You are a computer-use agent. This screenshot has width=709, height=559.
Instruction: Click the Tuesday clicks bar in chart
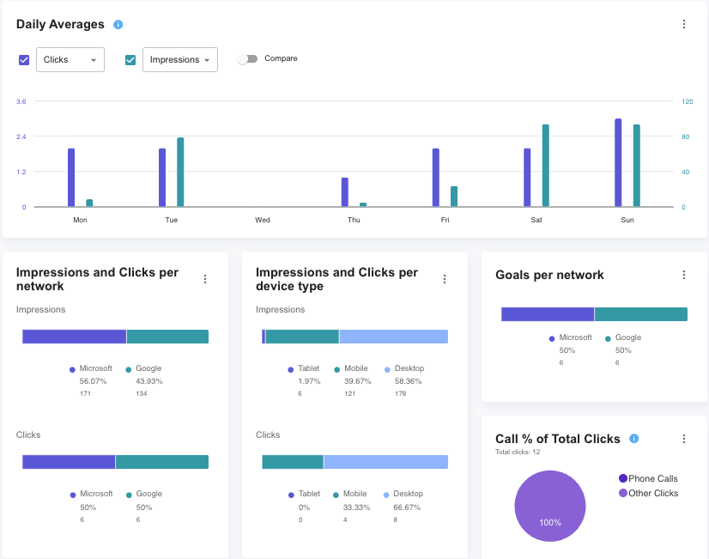click(x=162, y=178)
